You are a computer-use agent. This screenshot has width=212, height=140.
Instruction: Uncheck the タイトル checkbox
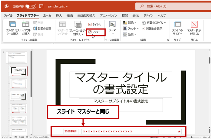90,24
